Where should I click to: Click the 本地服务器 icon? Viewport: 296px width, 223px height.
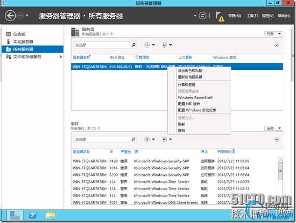pyautogui.click(x=8, y=42)
